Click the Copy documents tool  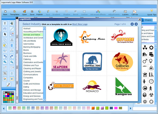[x=5, y=40]
